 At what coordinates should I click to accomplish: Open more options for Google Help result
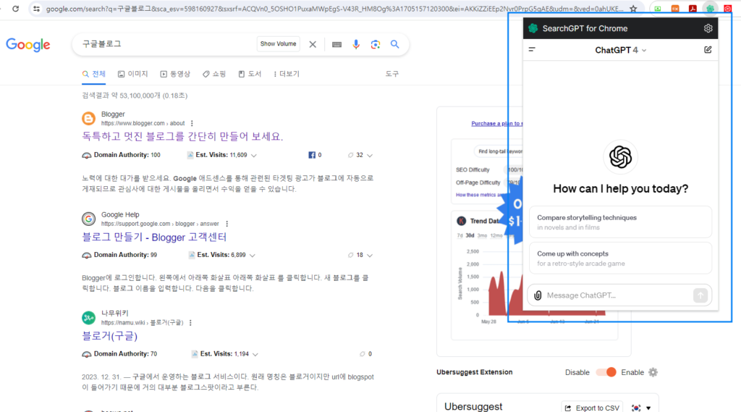point(226,224)
